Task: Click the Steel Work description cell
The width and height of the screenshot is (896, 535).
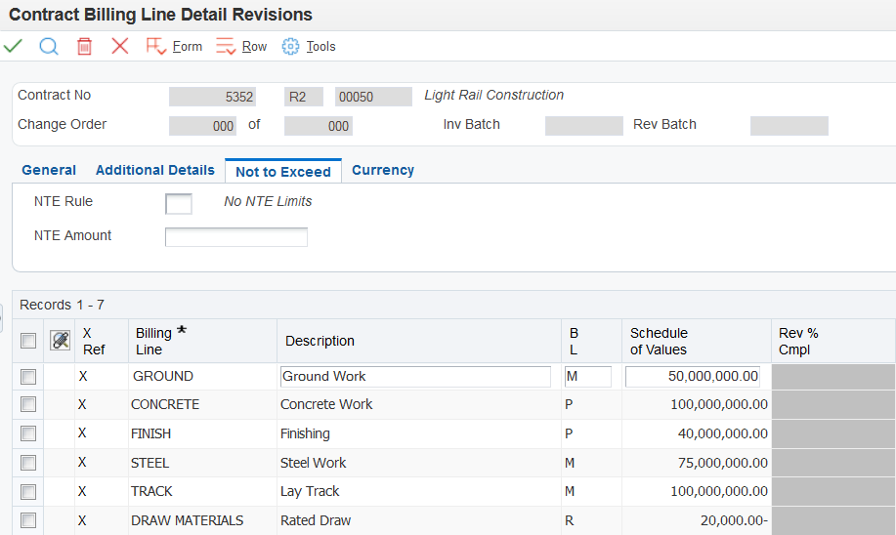Action: click(419, 463)
